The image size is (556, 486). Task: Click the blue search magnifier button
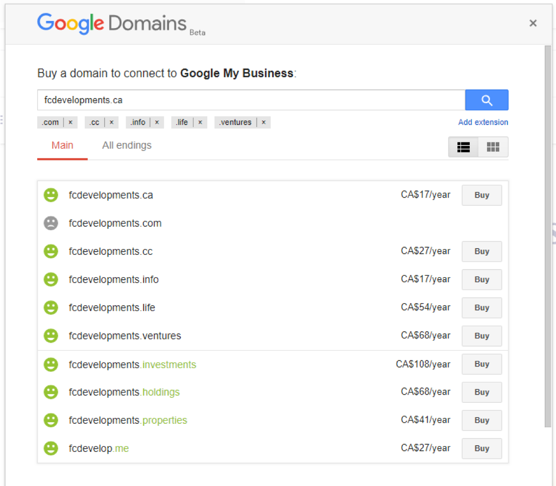[x=487, y=100]
